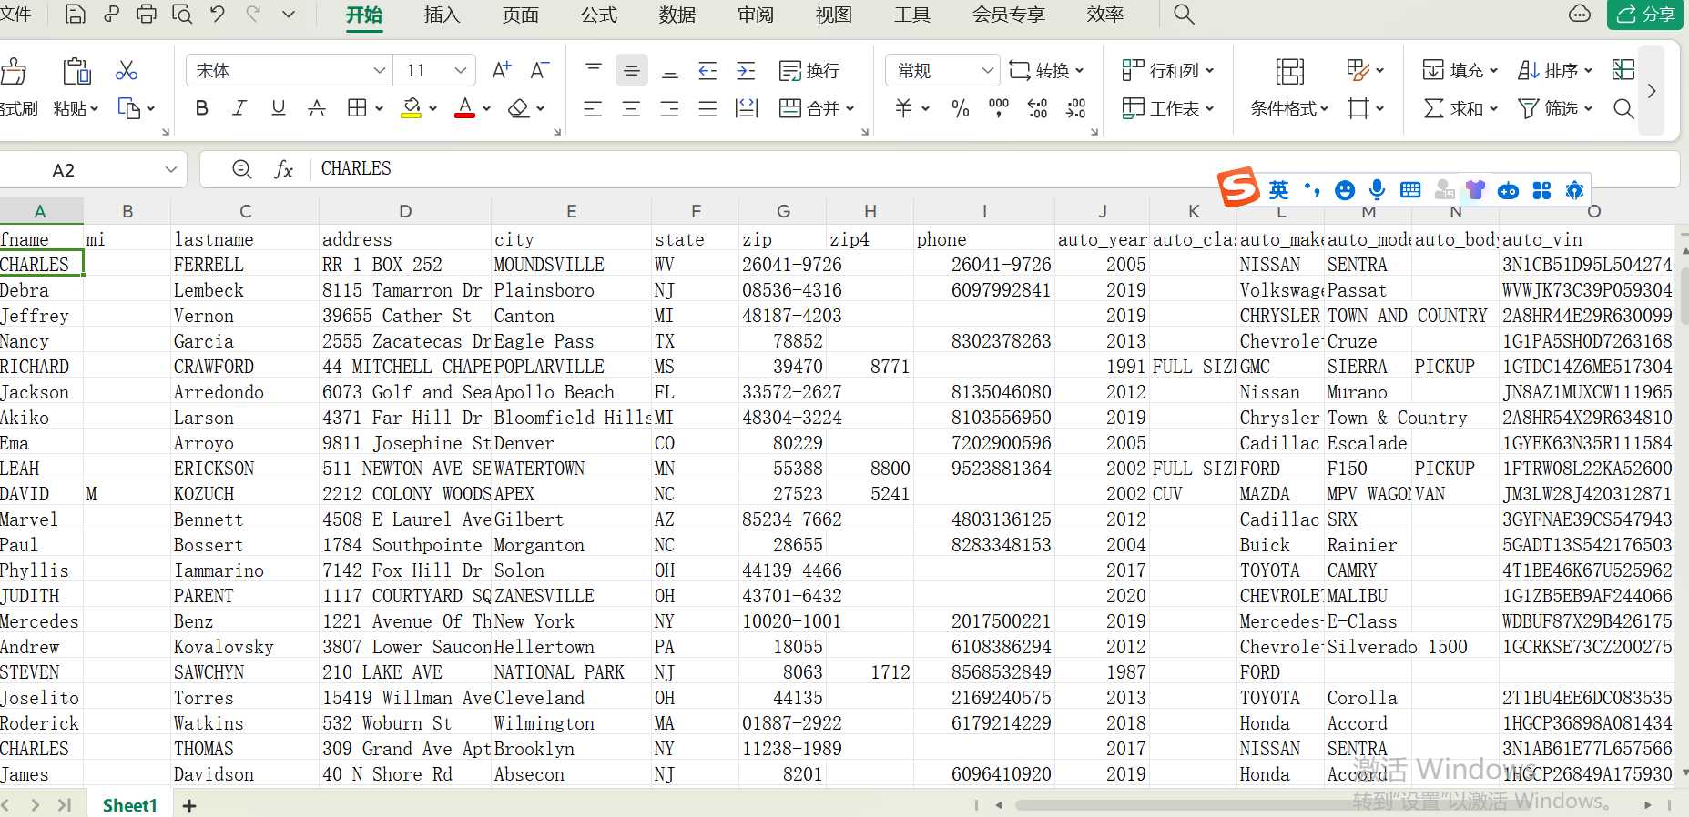Click the 排序 sort button
1689x817 pixels.
(1555, 70)
